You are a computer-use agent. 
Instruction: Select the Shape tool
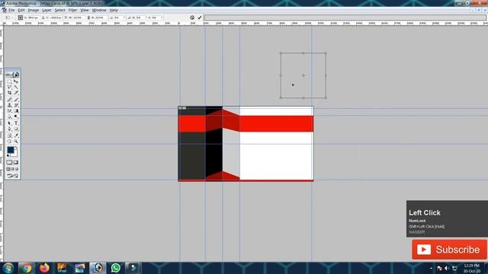[x=16, y=129]
